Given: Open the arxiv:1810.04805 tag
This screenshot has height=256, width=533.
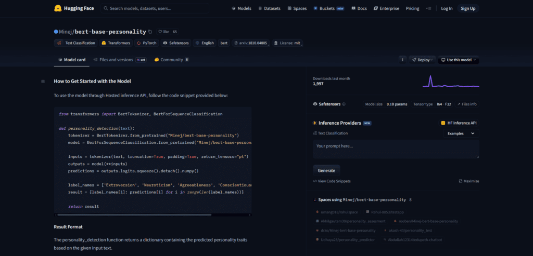Looking at the screenshot, I should tap(251, 43).
